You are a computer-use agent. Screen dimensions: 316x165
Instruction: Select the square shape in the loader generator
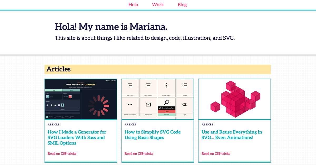[51, 105]
